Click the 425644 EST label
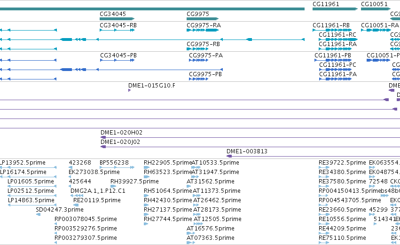 coord(80,182)
